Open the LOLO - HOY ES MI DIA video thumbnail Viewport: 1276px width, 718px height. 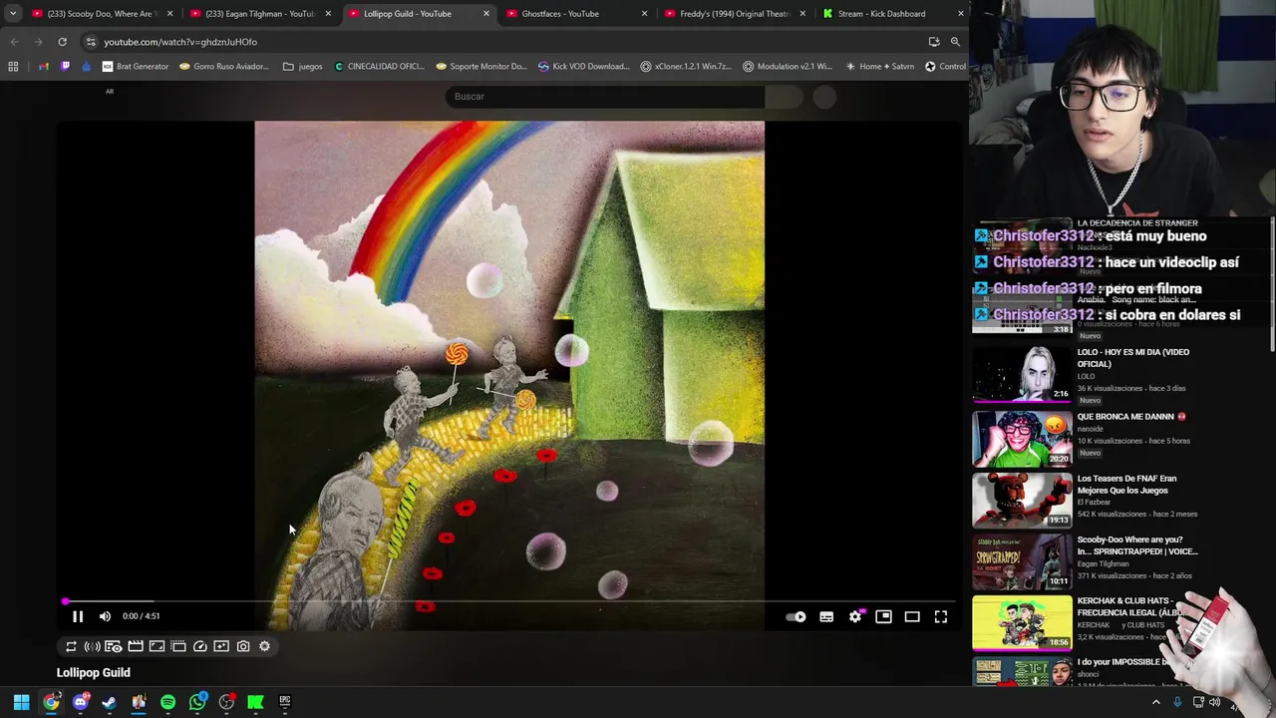pos(1022,373)
